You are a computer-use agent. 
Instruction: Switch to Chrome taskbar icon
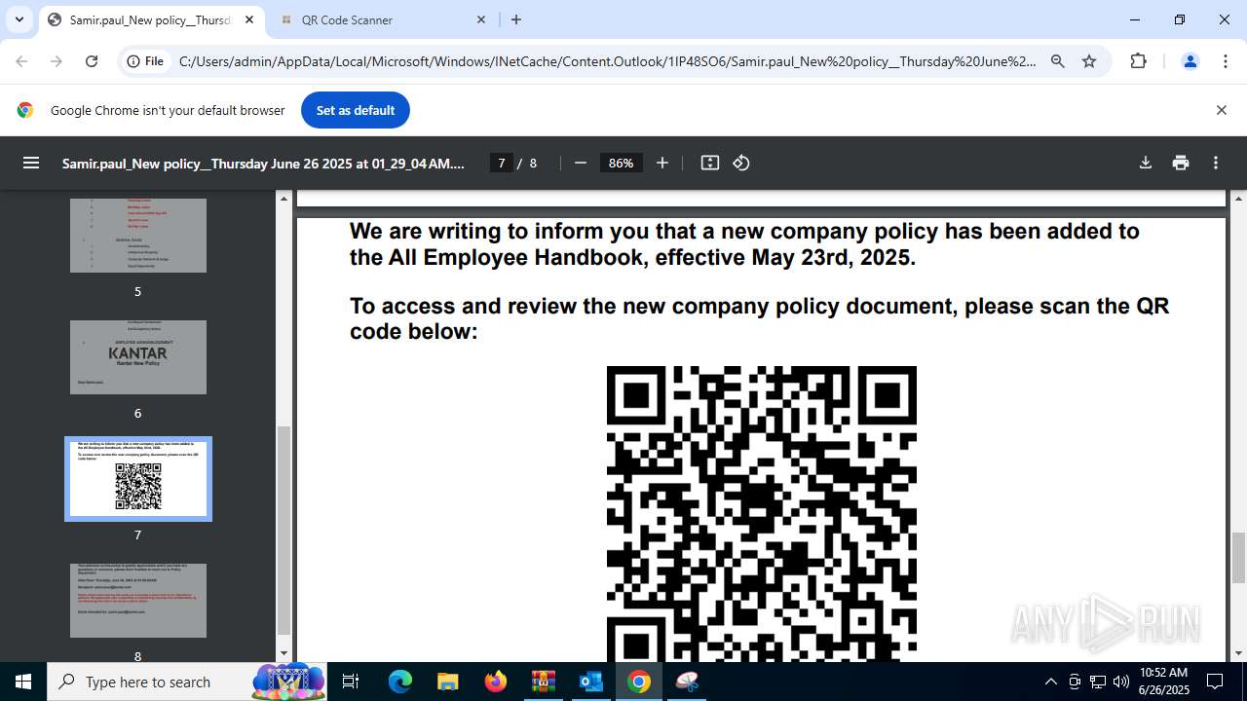(x=639, y=682)
